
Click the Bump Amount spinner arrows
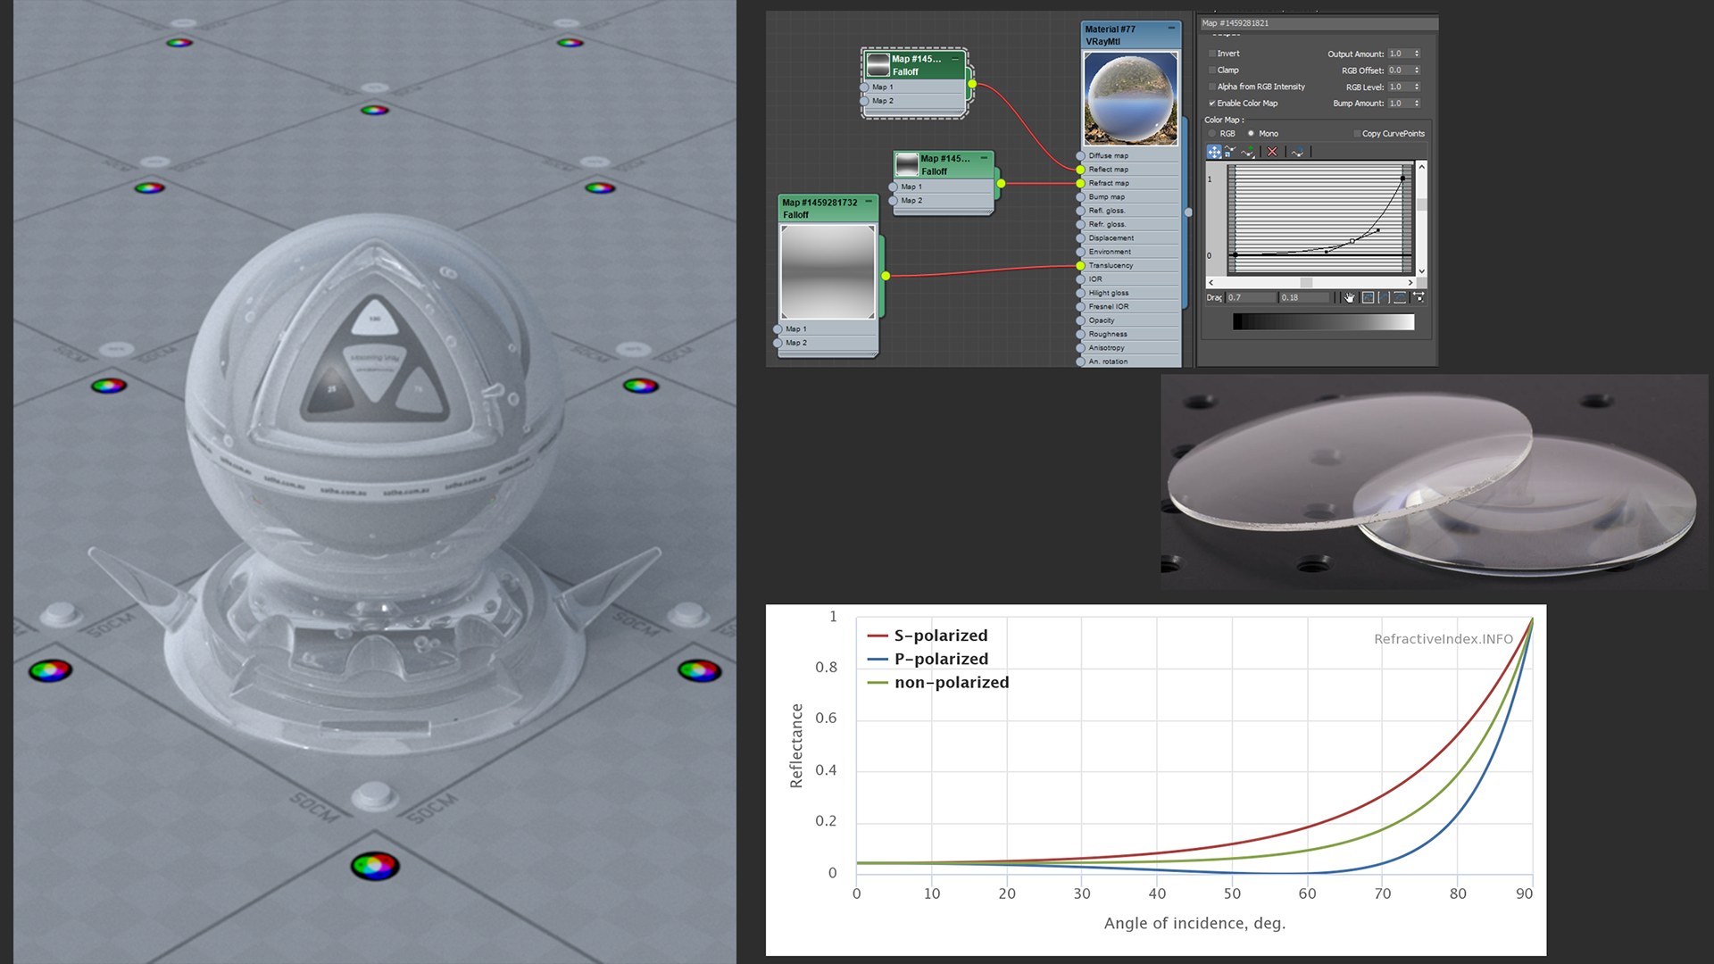[x=1417, y=104]
